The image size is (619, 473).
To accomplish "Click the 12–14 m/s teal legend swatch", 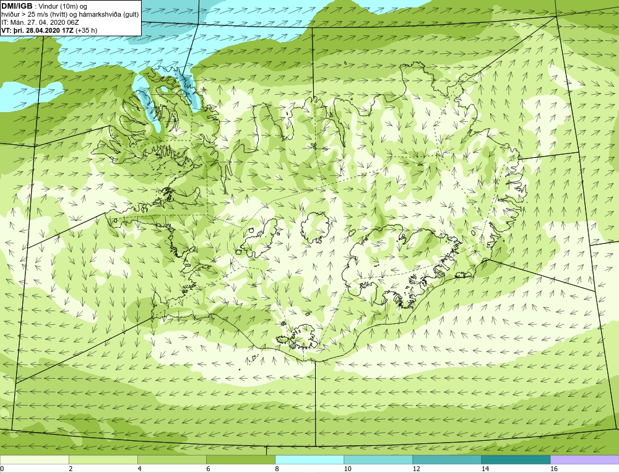I will point(447,459).
